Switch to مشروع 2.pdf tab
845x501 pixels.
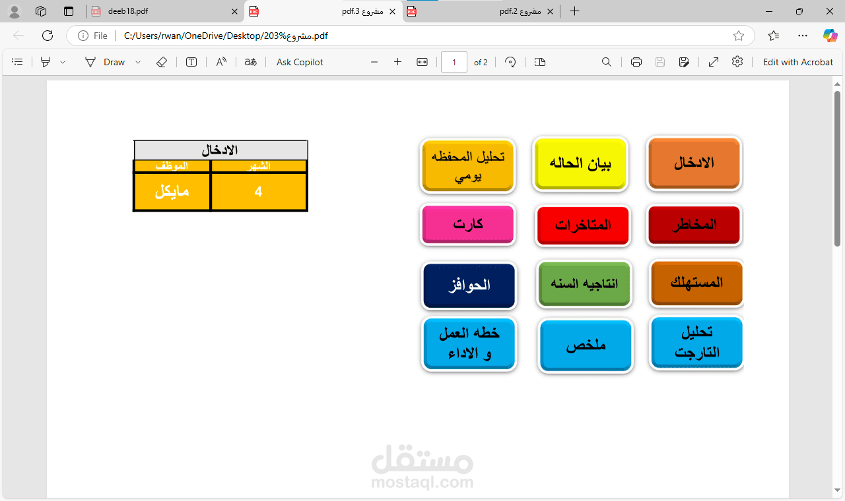coord(482,11)
